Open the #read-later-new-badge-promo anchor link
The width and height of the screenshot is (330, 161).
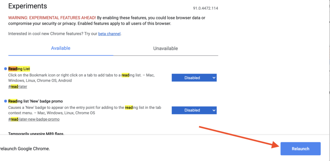[34, 119]
